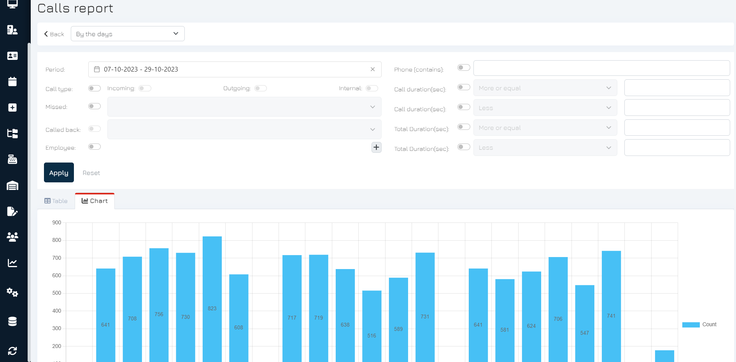The image size is (736, 362).
Task: Click the plus icon to add employee
Action: pos(376,147)
